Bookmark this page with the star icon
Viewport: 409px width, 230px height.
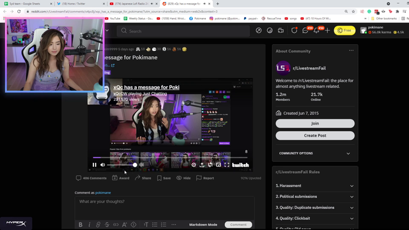tap(353, 11)
